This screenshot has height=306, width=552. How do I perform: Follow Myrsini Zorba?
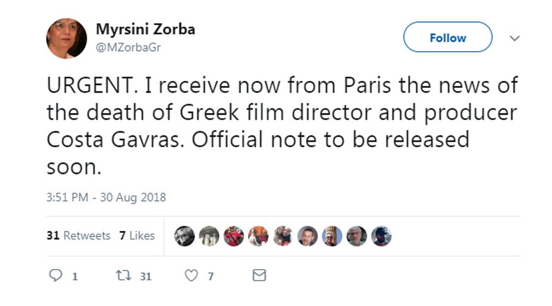pos(447,37)
